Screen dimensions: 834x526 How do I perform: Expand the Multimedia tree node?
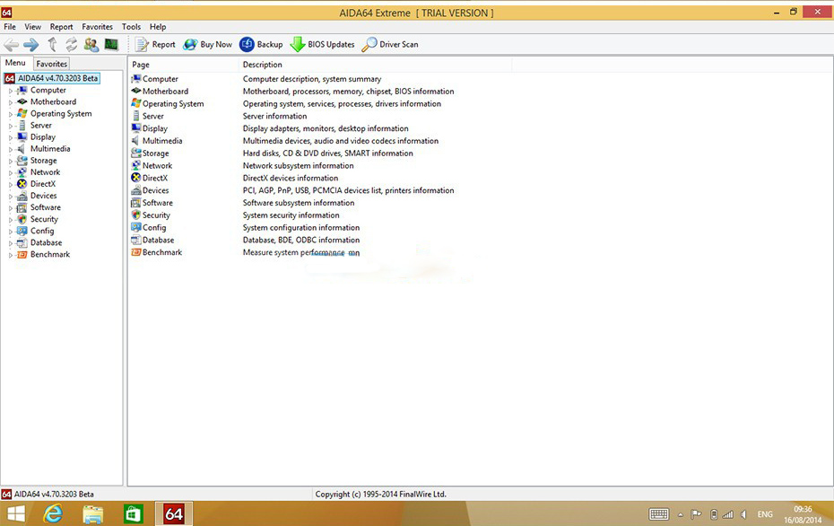tap(10, 150)
